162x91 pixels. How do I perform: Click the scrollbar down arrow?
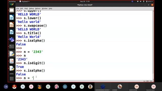(x=153, y=79)
